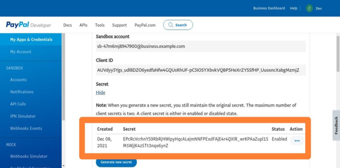Click the sidebar scroll down arrow
Image resolution: width=340 pixels, height=168 pixels.
point(63,166)
